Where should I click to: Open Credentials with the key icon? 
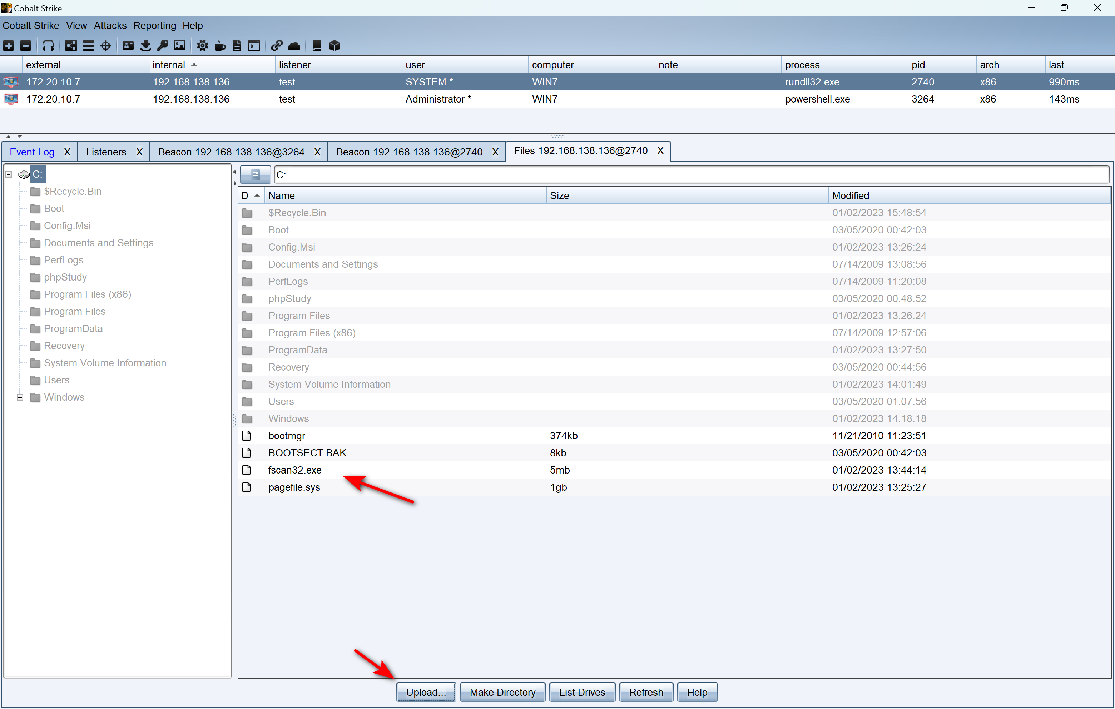(163, 45)
